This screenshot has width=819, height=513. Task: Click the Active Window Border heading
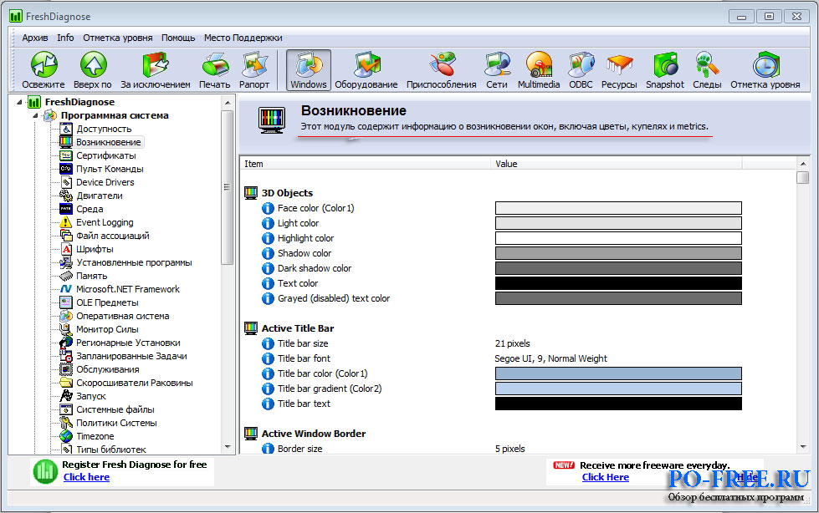coord(314,434)
